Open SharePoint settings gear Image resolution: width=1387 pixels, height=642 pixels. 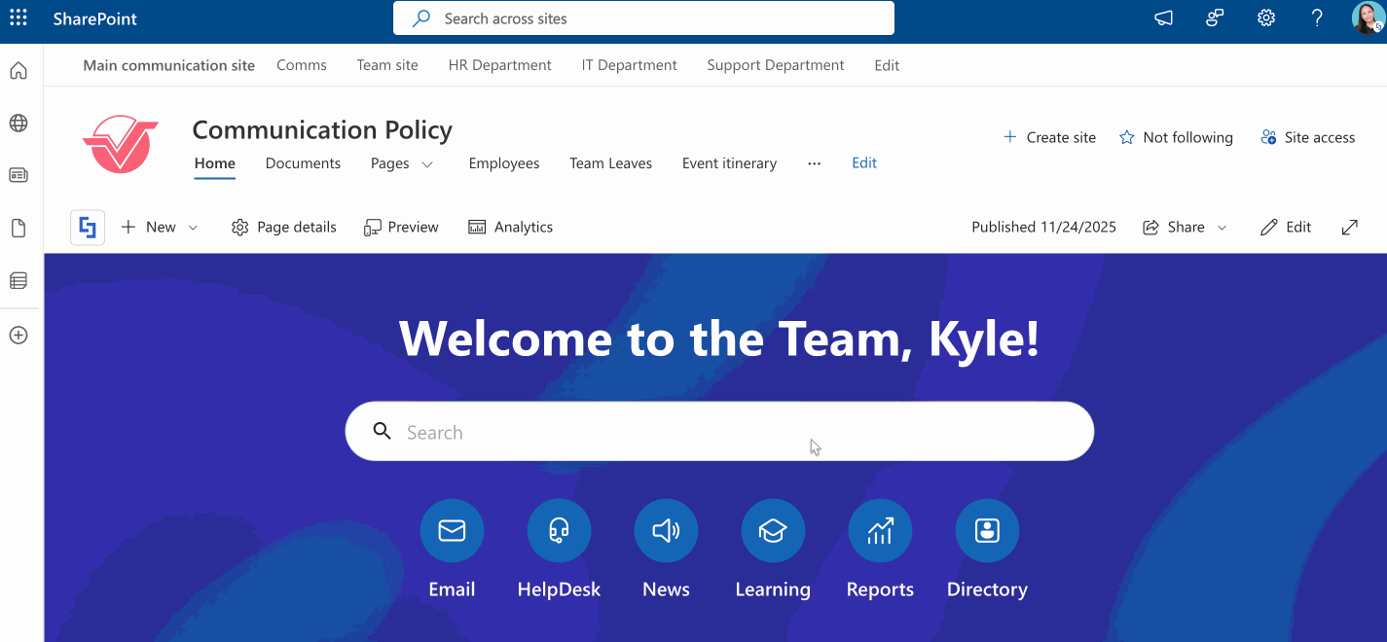(1265, 18)
